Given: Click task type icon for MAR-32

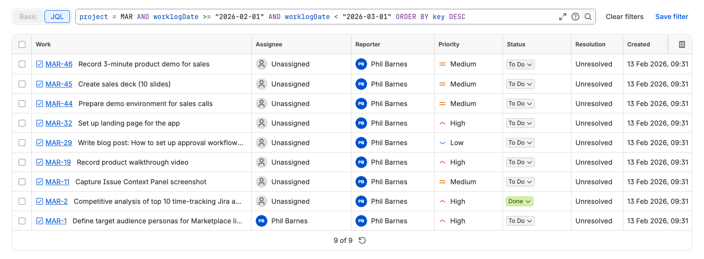Looking at the screenshot, I should 40,123.
